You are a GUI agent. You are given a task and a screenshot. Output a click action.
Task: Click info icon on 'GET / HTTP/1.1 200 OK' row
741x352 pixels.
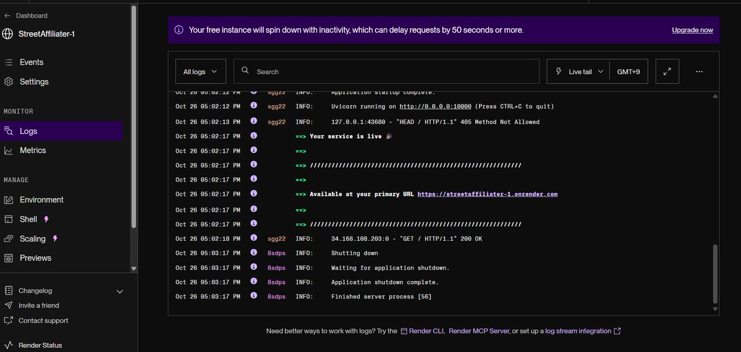254,238
